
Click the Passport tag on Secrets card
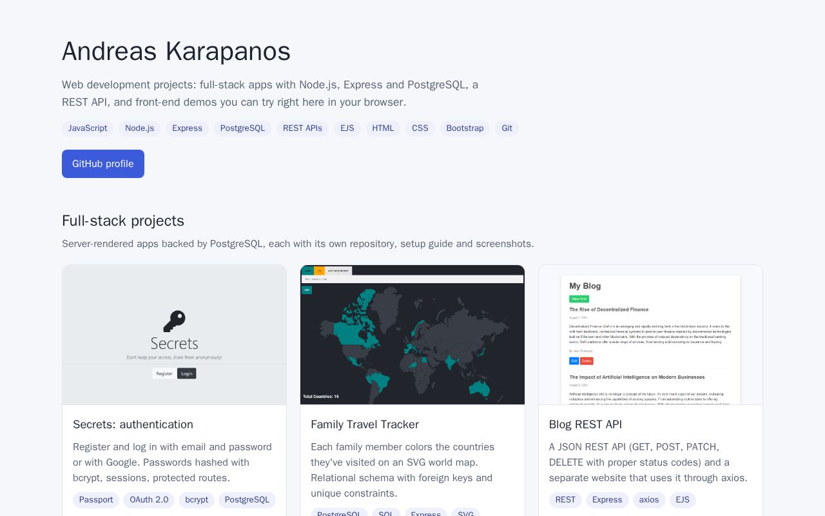pyautogui.click(x=96, y=500)
